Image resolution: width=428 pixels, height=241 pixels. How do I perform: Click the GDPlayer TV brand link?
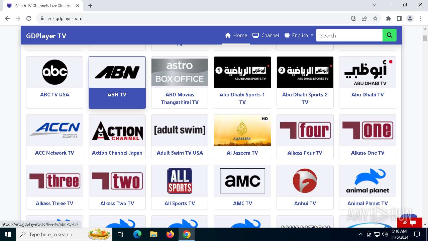(x=46, y=36)
